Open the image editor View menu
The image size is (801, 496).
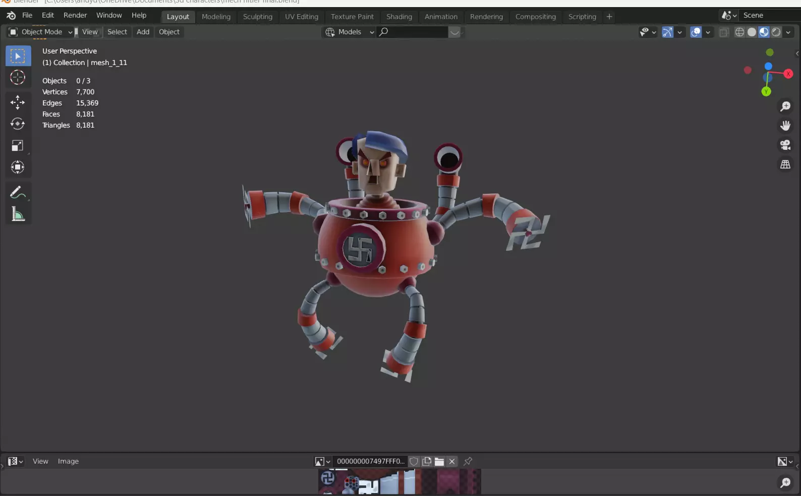point(40,461)
